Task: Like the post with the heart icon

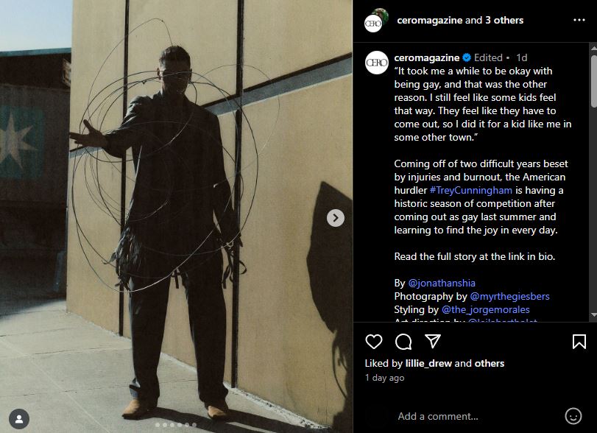Action: [x=373, y=342]
